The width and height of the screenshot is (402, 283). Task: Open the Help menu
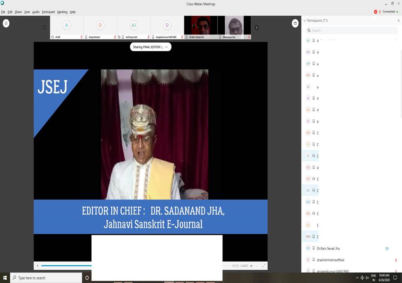coord(73,12)
